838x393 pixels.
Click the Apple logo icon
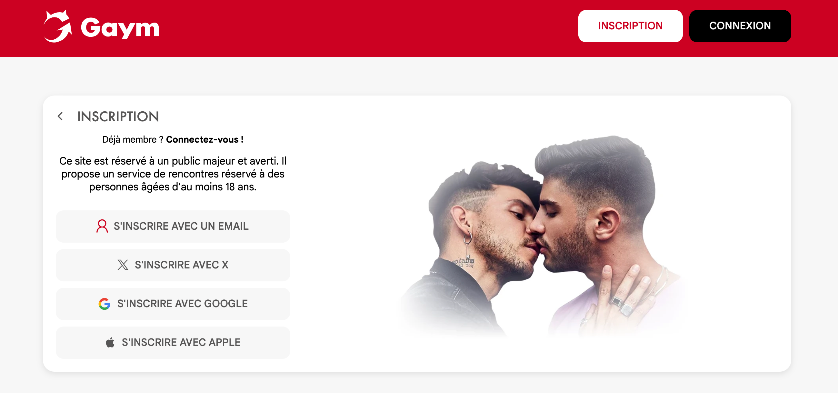(110, 342)
